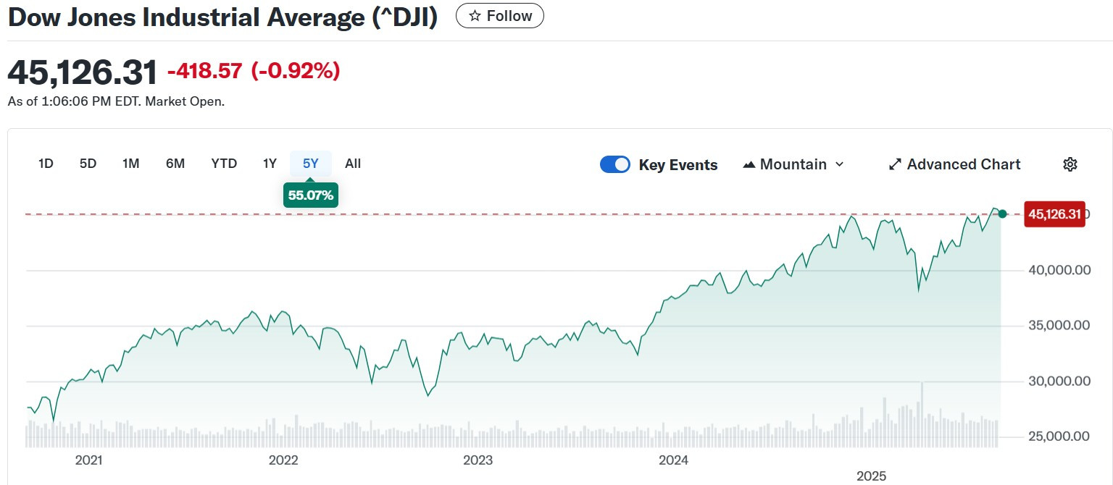The height and width of the screenshot is (485, 1113).
Task: Select the 6M time range
Action: pos(175,164)
